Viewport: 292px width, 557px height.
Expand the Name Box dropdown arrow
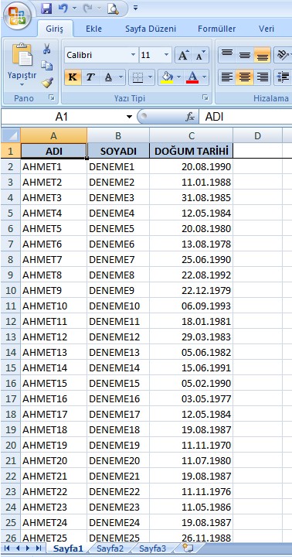coord(129,117)
